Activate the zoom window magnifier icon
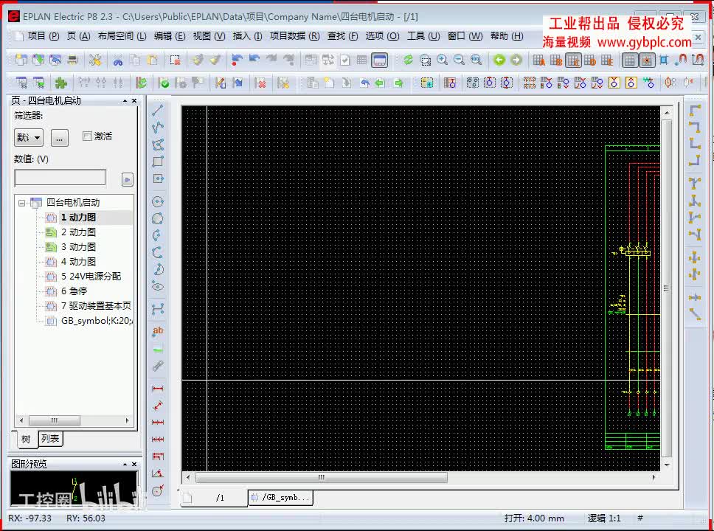This screenshot has height=531, width=714. click(x=426, y=60)
